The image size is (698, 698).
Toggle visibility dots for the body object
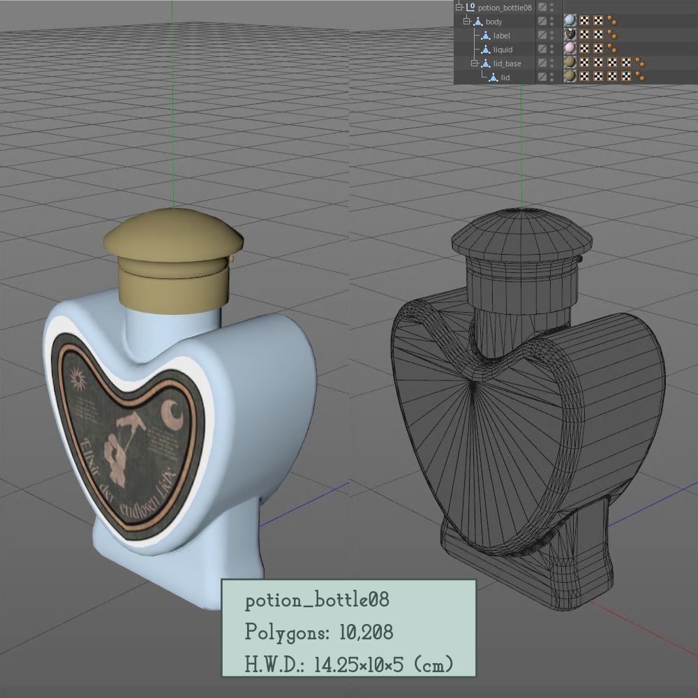[x=552, y=21]
